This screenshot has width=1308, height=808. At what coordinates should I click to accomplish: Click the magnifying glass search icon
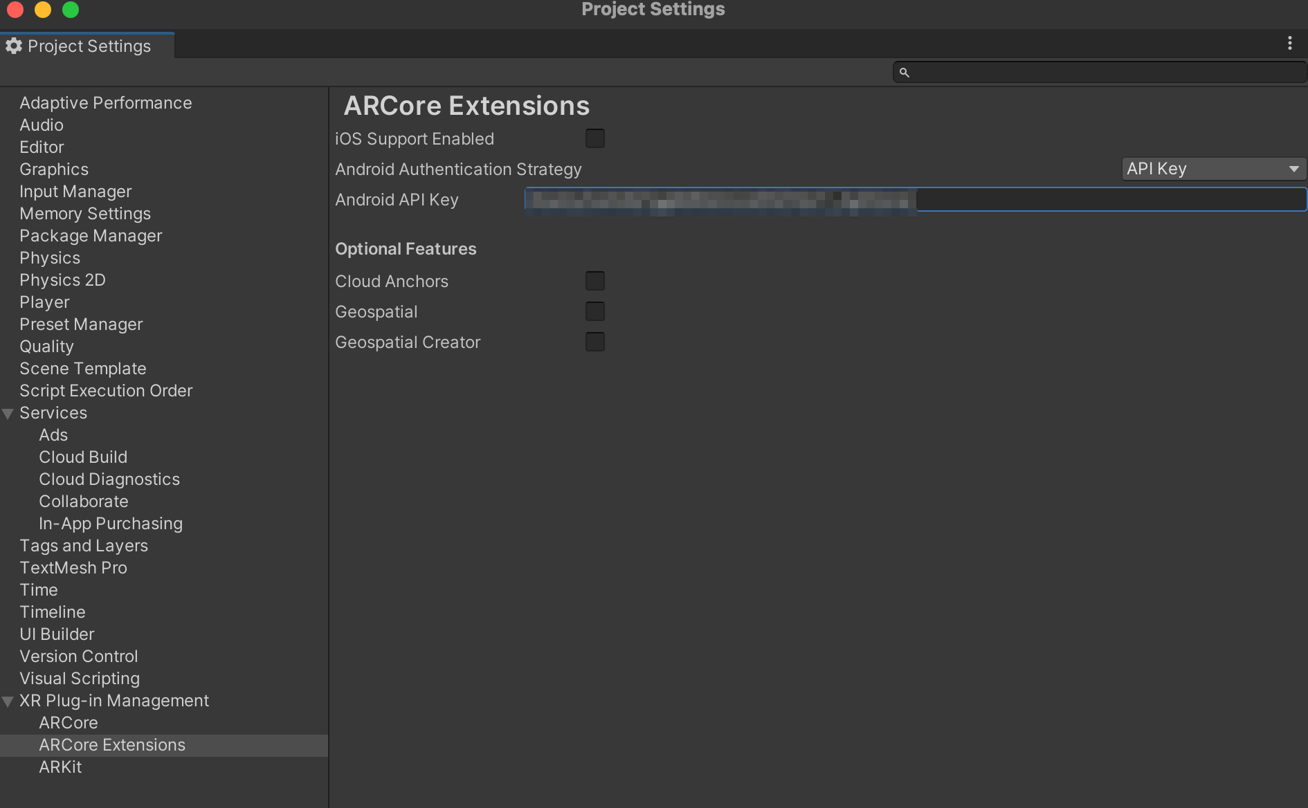pos(905,72)
